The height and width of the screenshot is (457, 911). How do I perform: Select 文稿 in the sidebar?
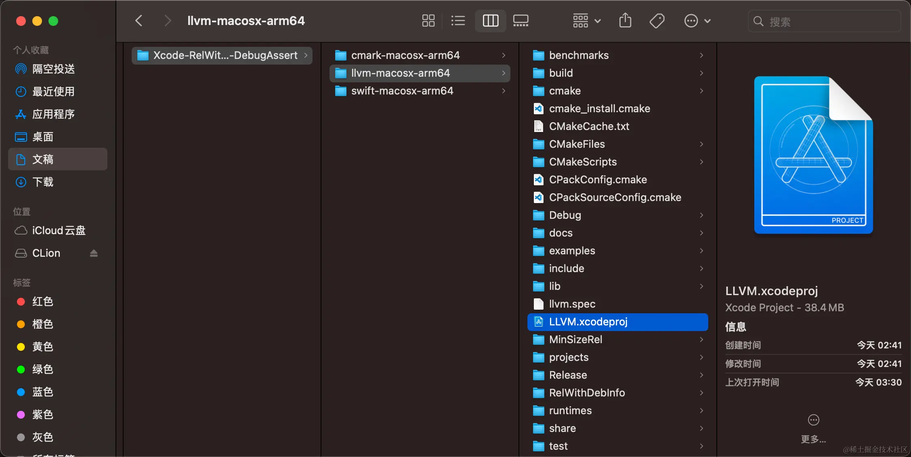click(x=57, y=159)
